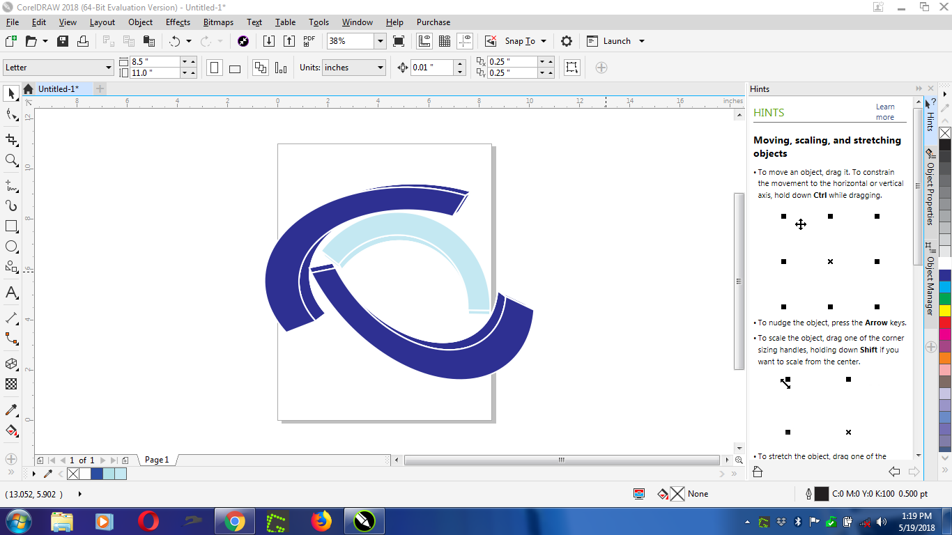
Task: Click the Publish to PDF icon
Action: pos(309,41)
